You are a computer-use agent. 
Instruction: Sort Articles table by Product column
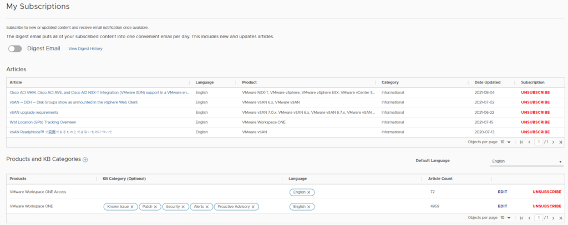[249, 82]
